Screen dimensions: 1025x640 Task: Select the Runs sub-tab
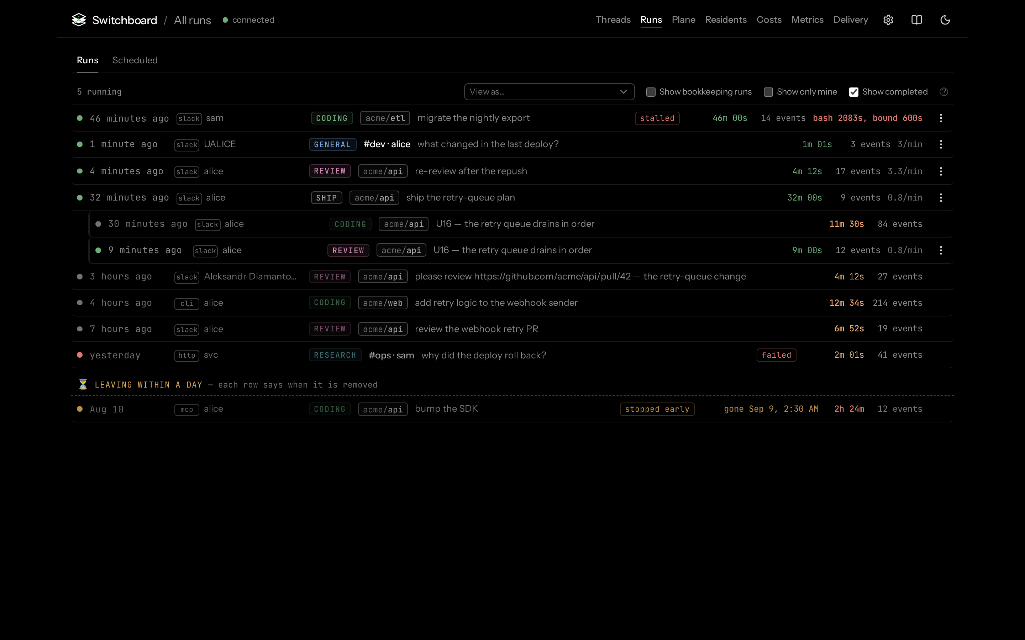coord(87,60)
